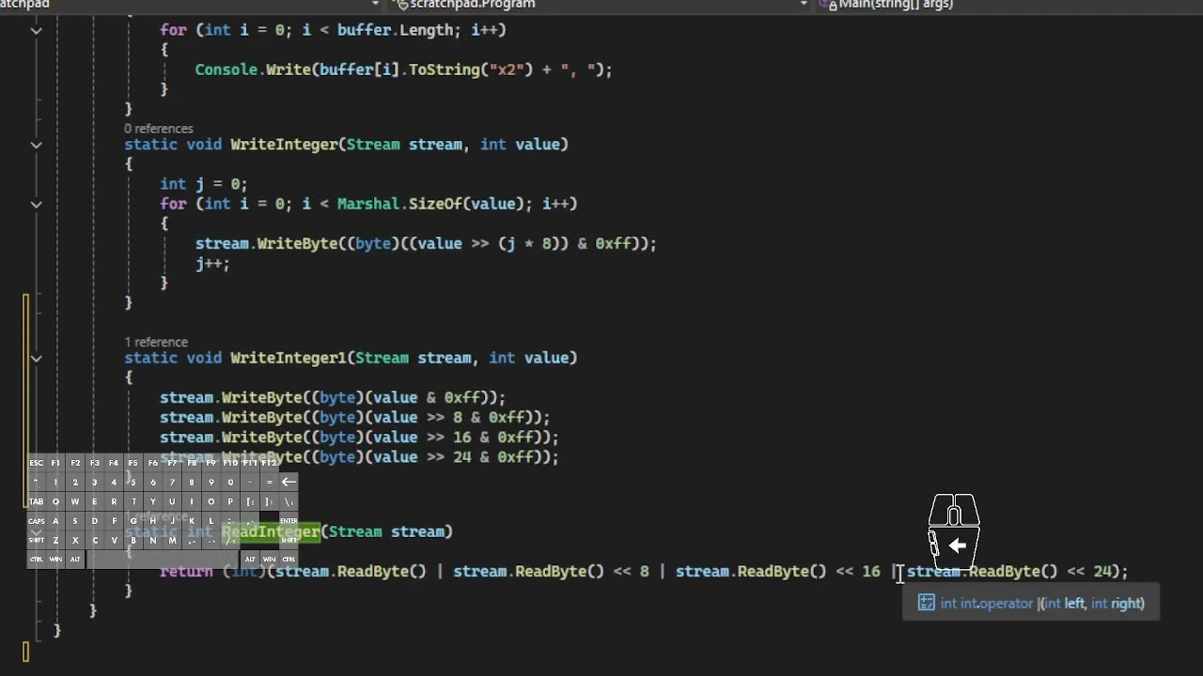Image resolution: width=1203 pixels, height=676 pixels.
Task: Open the '0 references' CodeLens link
Action: (159, 129)
